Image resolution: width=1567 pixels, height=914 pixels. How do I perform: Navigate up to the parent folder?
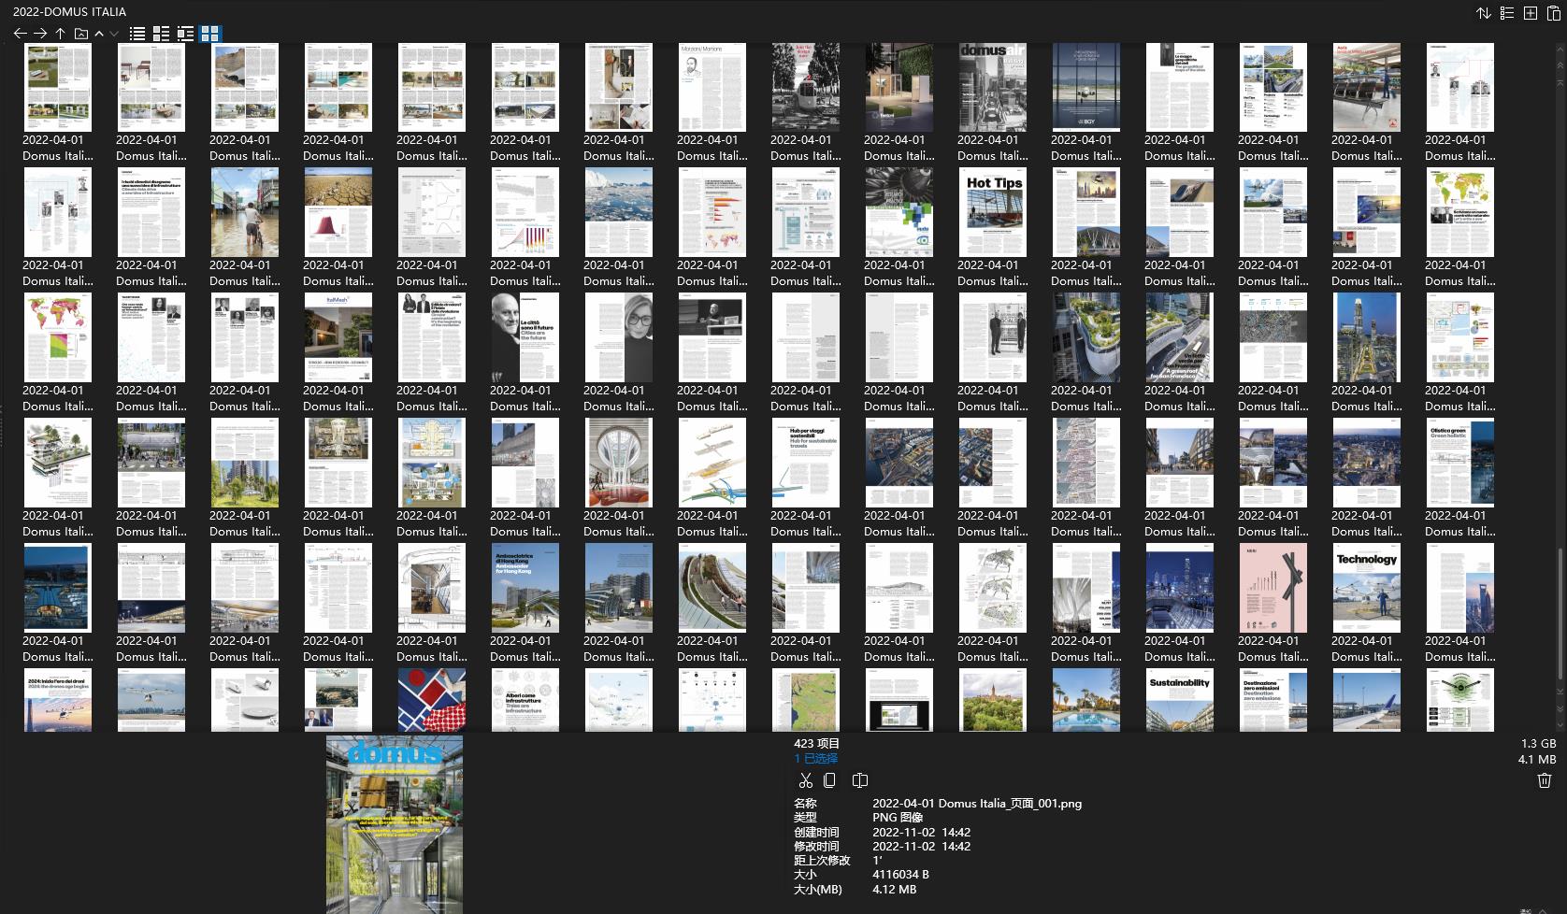(59, 33)
